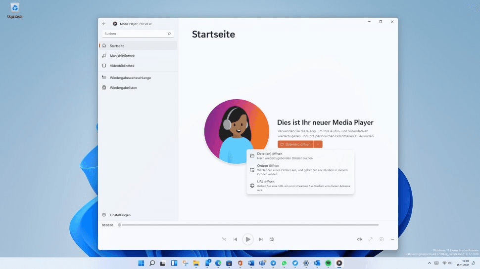Open Outlook from the taskbar
This screenshot has height=269, width=480.
tap(317, 263)
